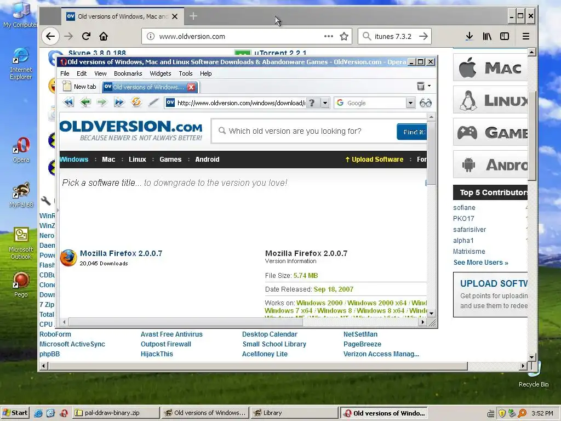Click Mac category banner in sidebar
The height and width of the screenshot is (421, 561).
(490, 67)
